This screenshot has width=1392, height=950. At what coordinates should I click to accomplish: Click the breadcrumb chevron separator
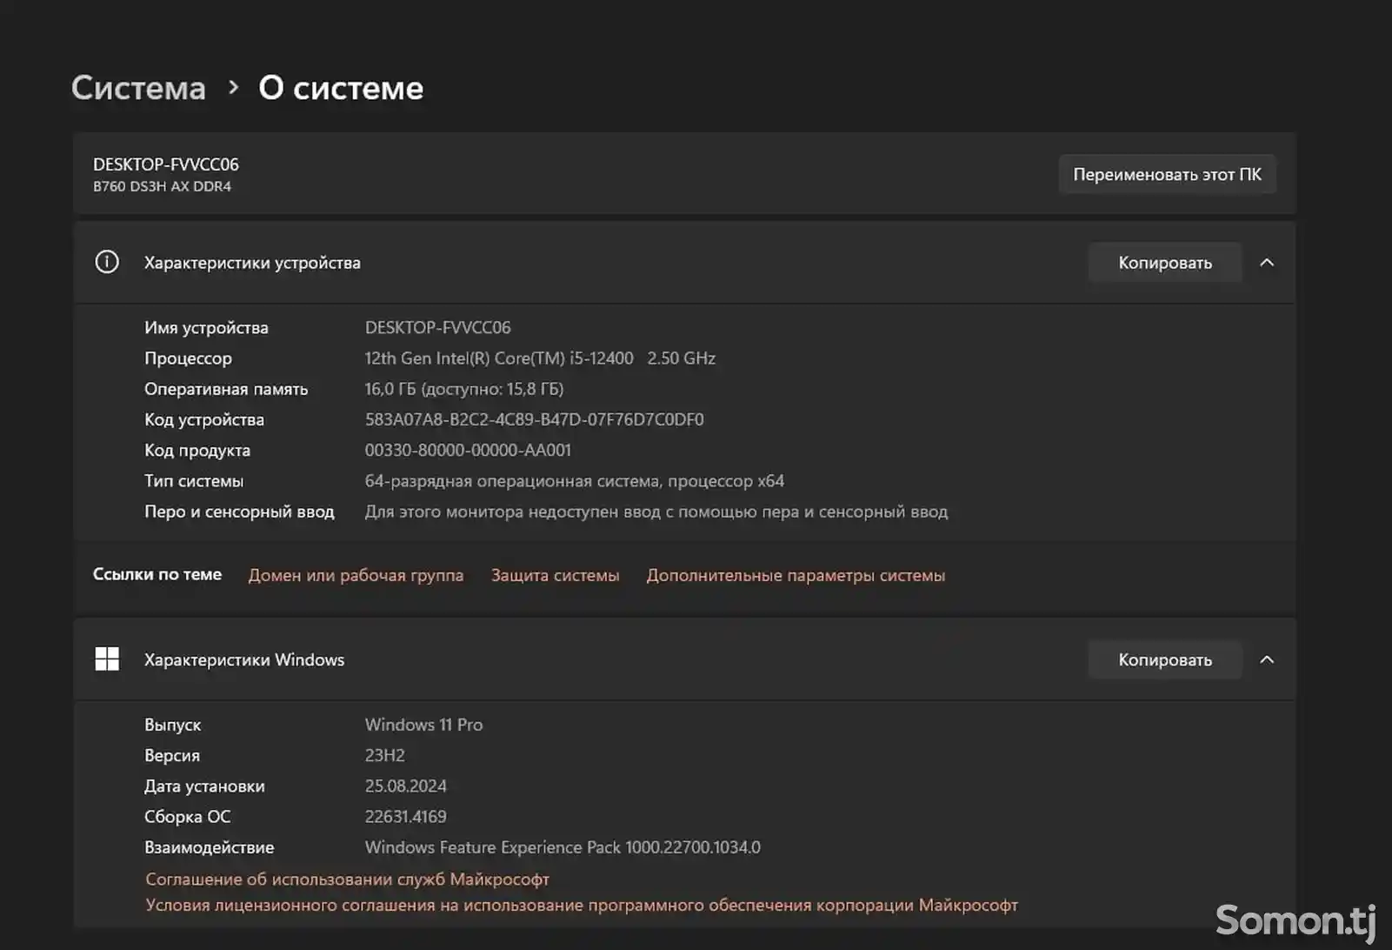[233, 88]
